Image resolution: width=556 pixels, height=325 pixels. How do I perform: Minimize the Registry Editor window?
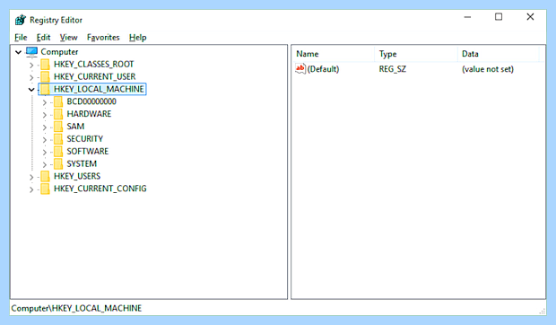(467, 17)
